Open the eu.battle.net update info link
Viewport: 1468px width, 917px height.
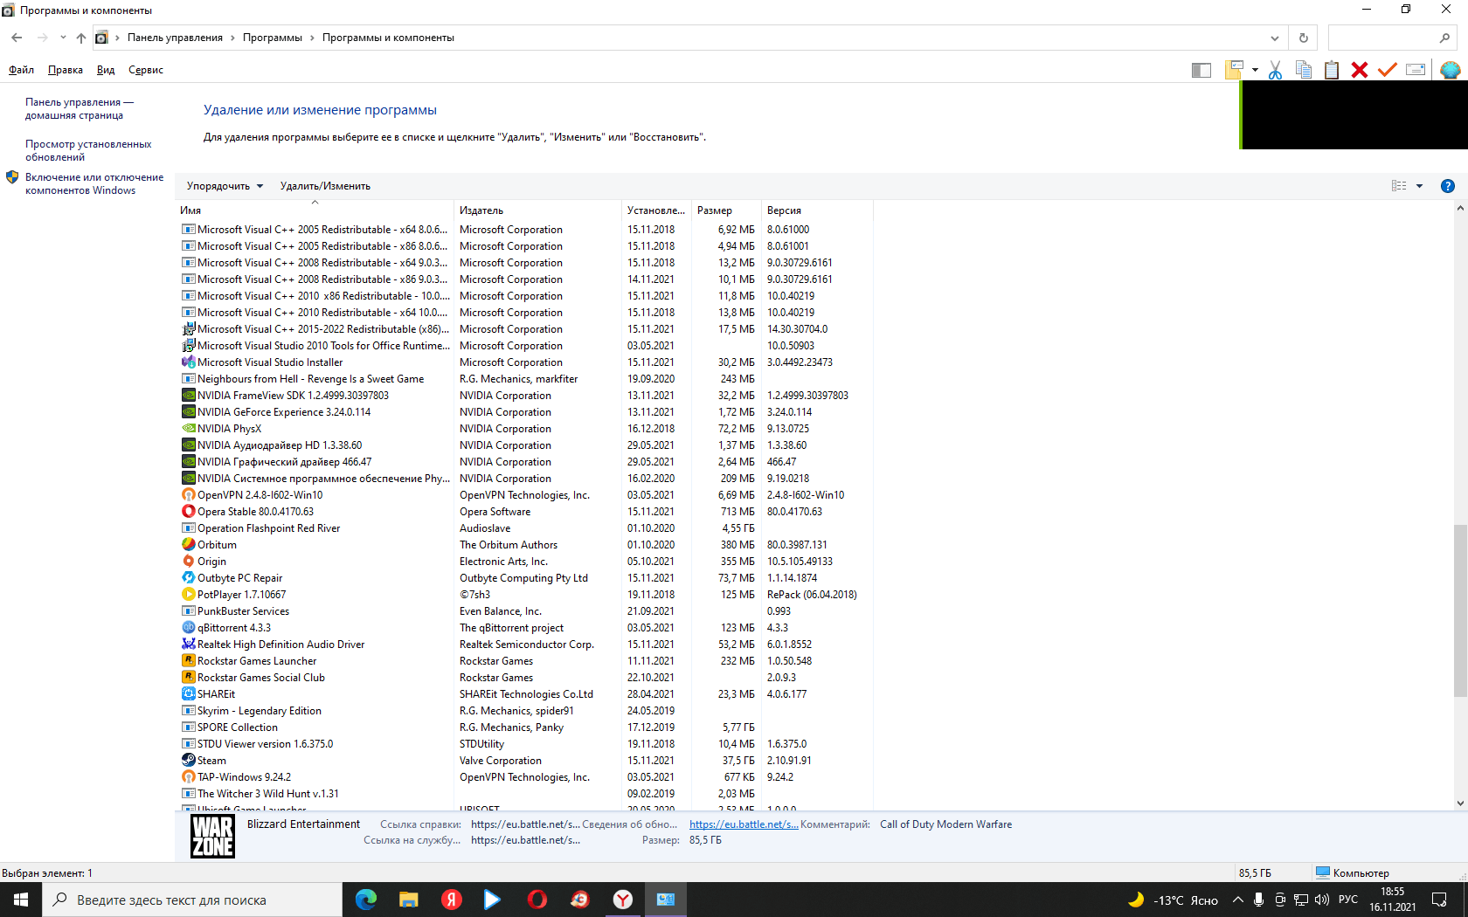click(x=743, y=824)
